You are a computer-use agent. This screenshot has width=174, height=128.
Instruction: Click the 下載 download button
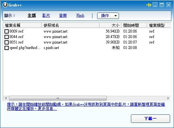coord(151,119)
